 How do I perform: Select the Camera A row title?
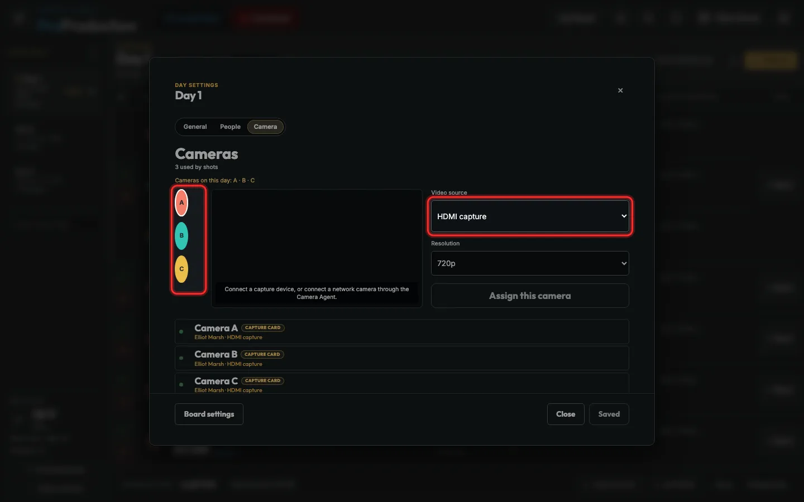click(216, 328)
